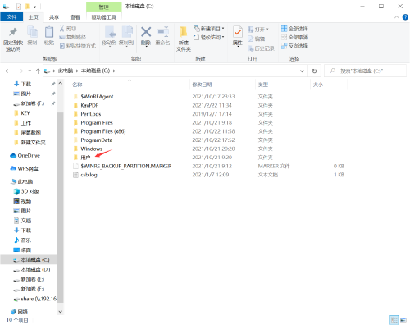Image resolution: width=410 pixels, height=325 pixels.
Task: Open the recent locations dropdown arrow
Action: [x=30, y=71]
